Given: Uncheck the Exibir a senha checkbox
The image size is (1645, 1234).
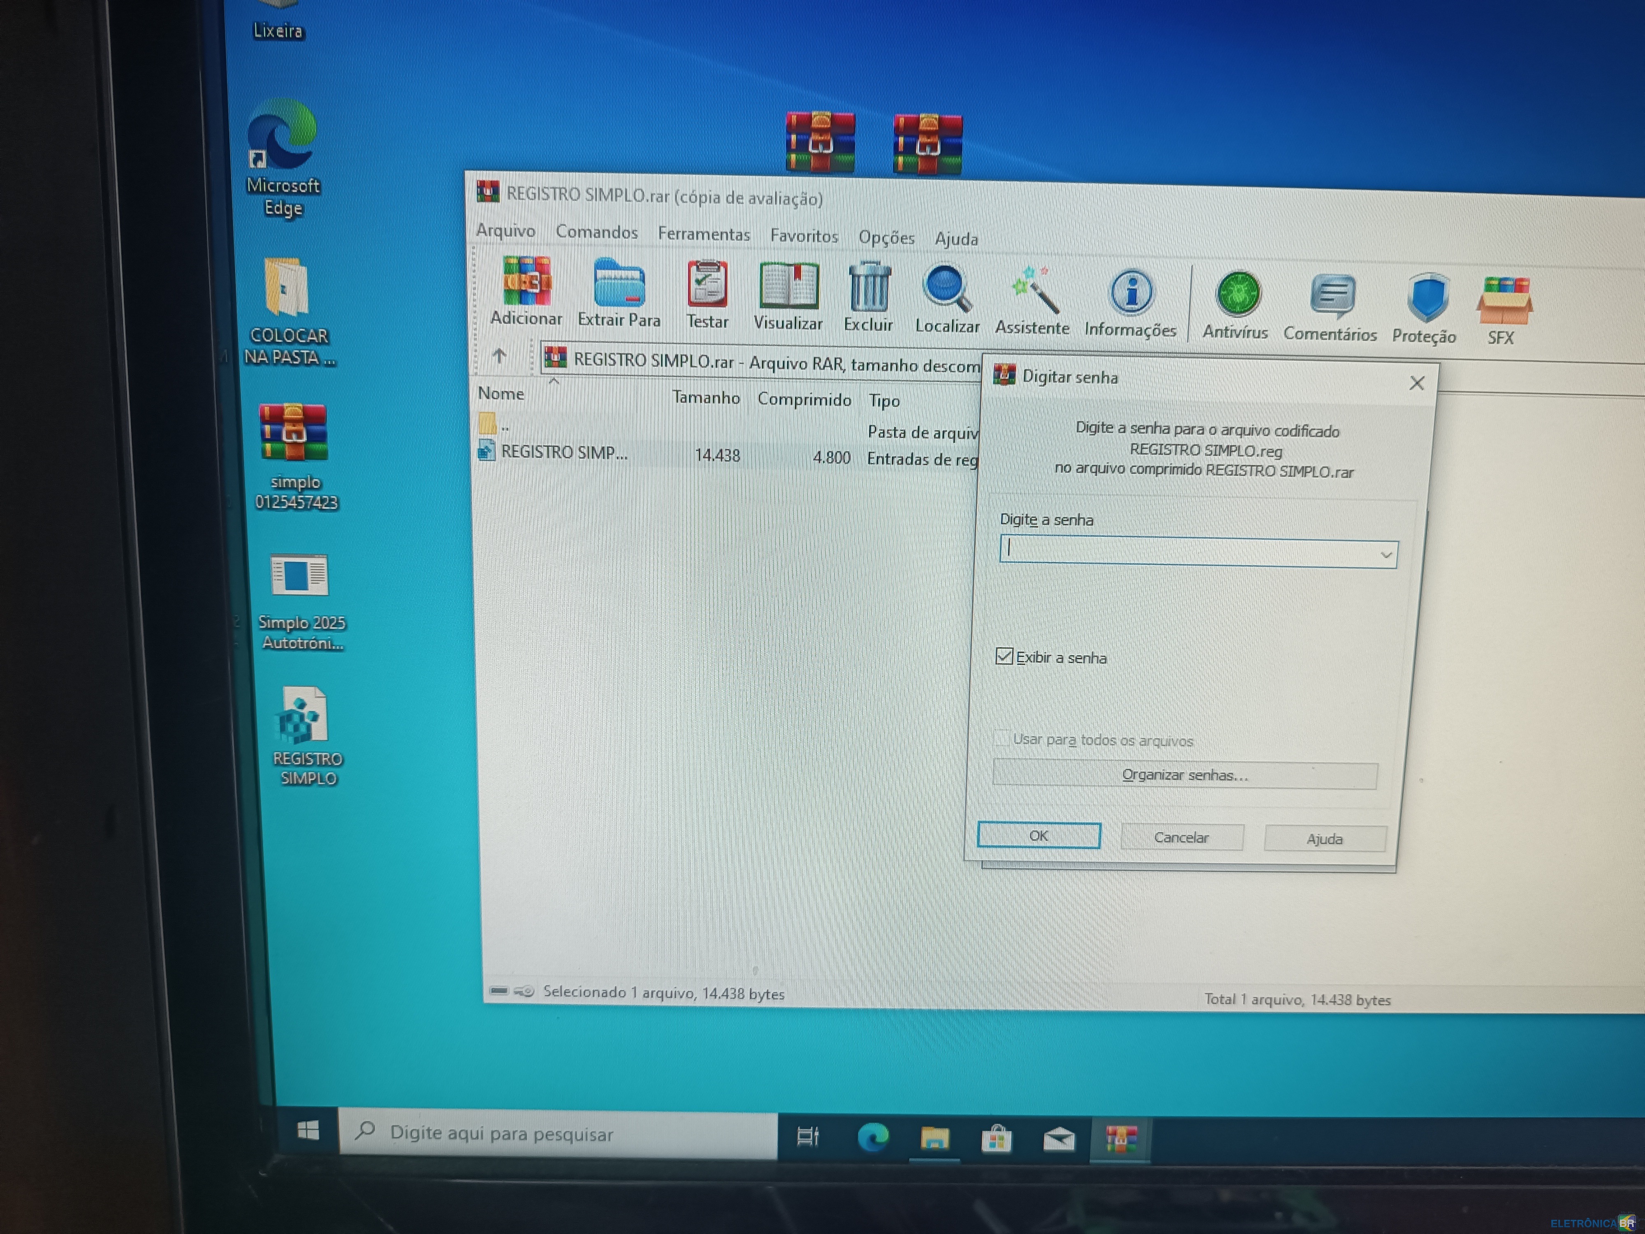Looking at the screenshot, I should pos(1004,656).
